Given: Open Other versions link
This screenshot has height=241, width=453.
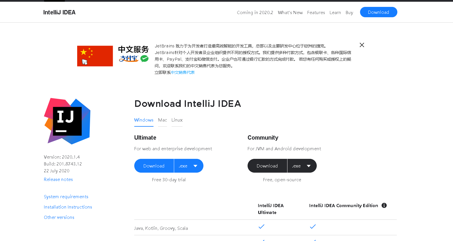Looking at the screenshot, I should pyautogui.click(x=59, y=217).
